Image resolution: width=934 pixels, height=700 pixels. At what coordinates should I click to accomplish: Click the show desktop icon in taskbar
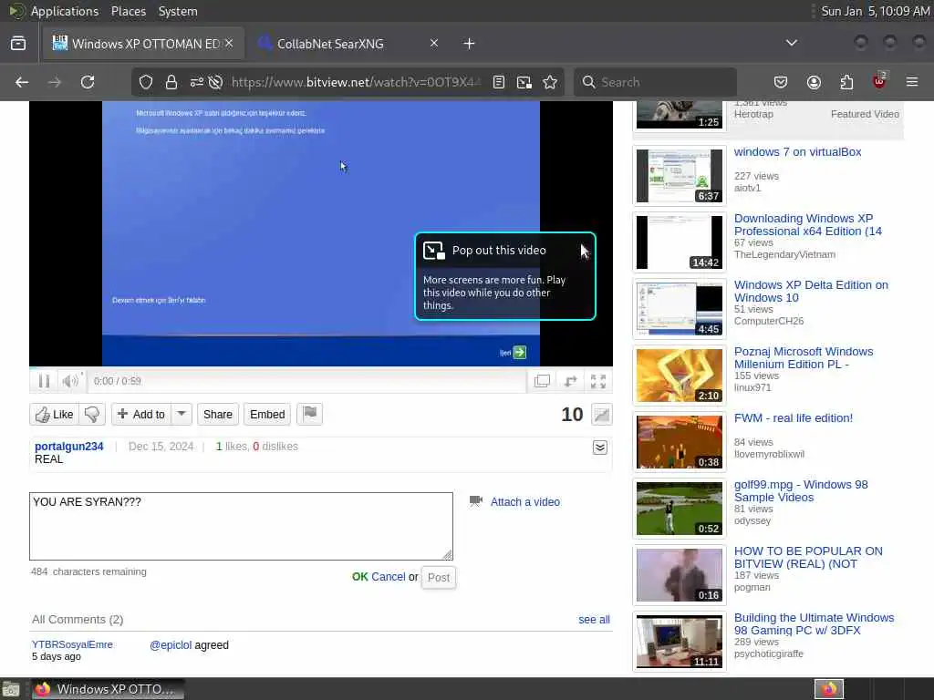tap(11, 690)
